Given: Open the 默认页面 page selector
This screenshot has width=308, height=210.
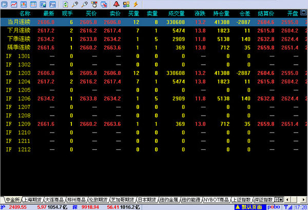Looking at the screenshot, I should [x=251, y=207].
